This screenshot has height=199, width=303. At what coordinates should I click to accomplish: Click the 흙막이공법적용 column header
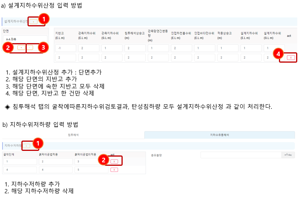tap(48, 154)
